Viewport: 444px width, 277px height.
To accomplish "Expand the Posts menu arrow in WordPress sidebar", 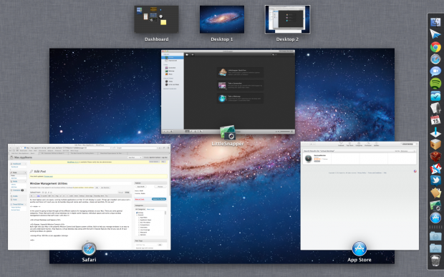I will point(25,172).
